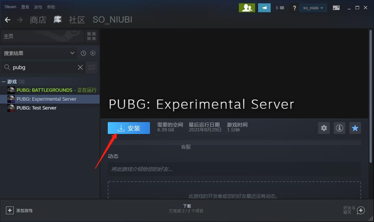The image size is (374, 222).
Task: Click the 主页 home button
Action: pos(43,36)
